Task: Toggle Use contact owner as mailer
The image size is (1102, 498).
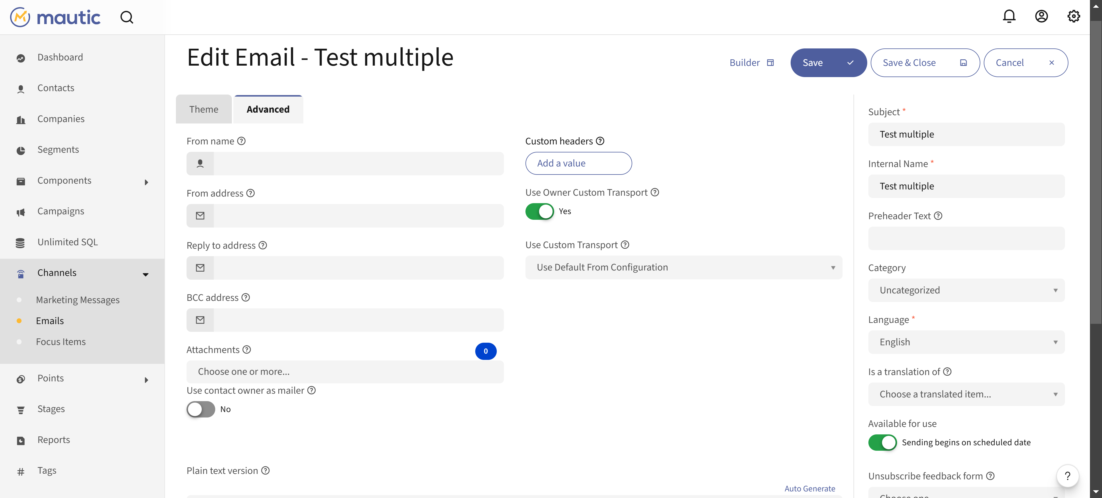Action: (x=200, y=408)
